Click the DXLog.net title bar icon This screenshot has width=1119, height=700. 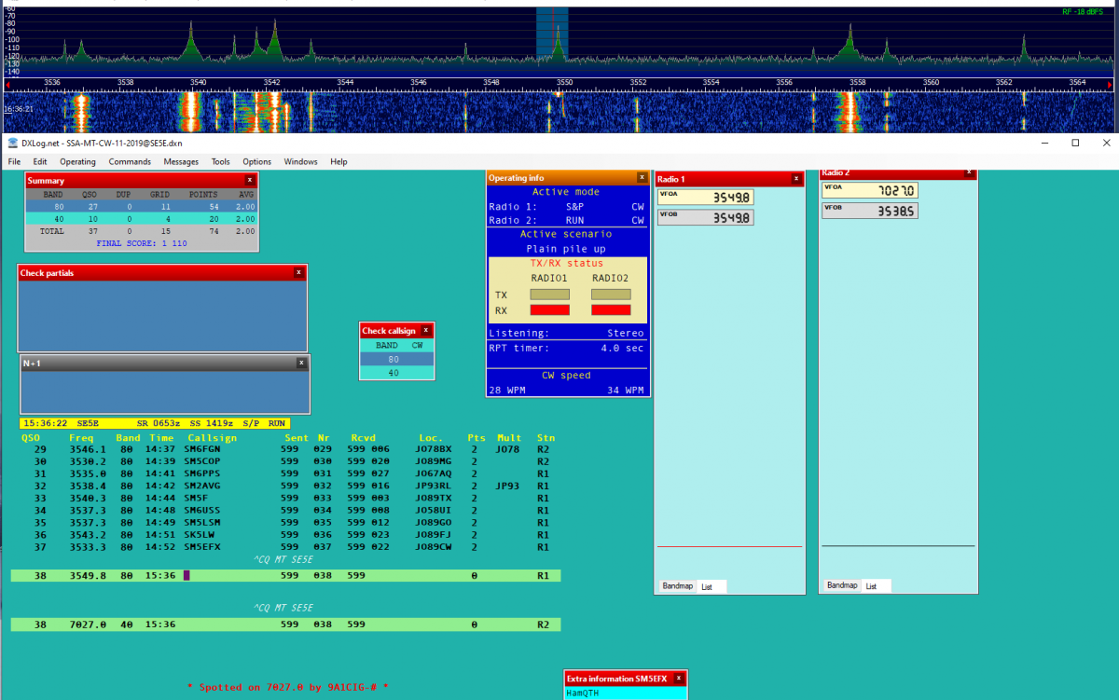pyautogui.click(x=12, y=143)
